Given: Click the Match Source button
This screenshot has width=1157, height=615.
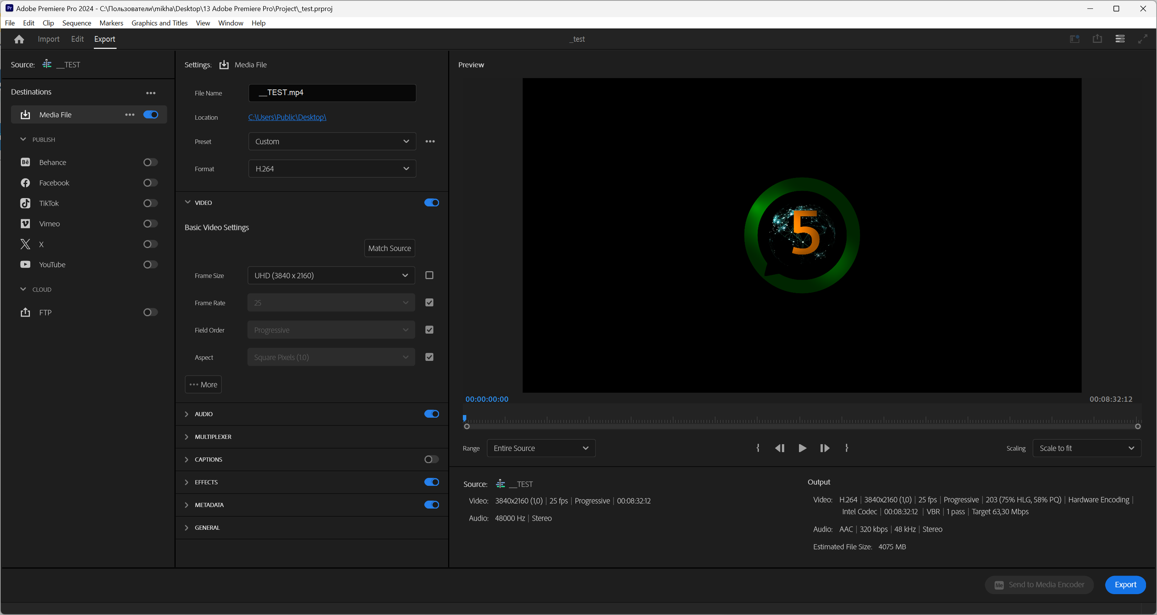Looking at the screenshot, I should click(389, 248).
